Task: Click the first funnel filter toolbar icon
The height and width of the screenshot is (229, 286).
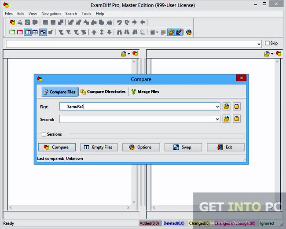Action: coord(61,32)
